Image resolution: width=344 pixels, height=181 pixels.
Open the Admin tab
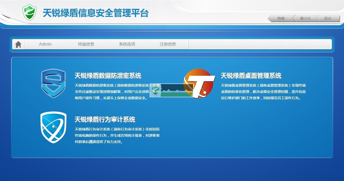pyautogui.click(x=45, y=44)
